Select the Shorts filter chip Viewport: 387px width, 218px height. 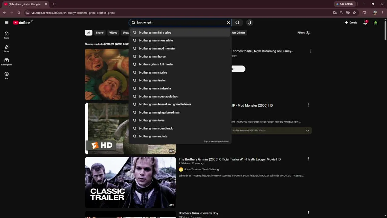pos(100,33)
